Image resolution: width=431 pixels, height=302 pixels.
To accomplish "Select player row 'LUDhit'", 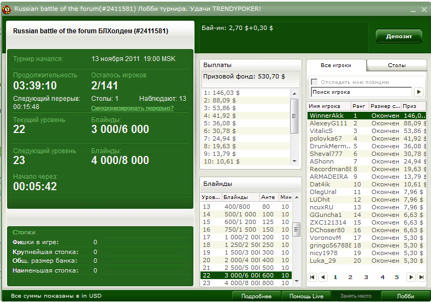I will (367, 200).
